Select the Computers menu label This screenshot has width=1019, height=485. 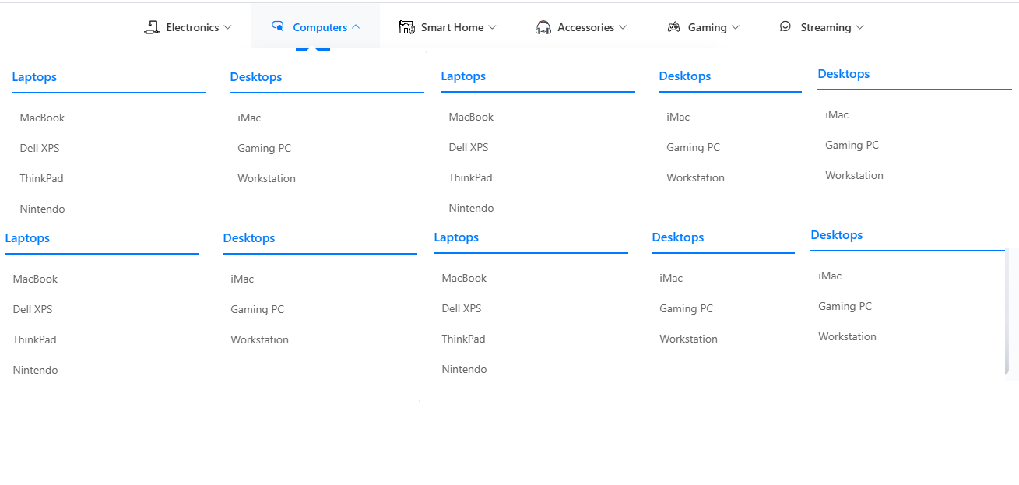coord(320,27)
